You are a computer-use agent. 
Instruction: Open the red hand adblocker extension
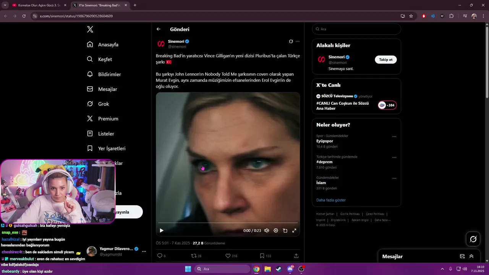424,16
